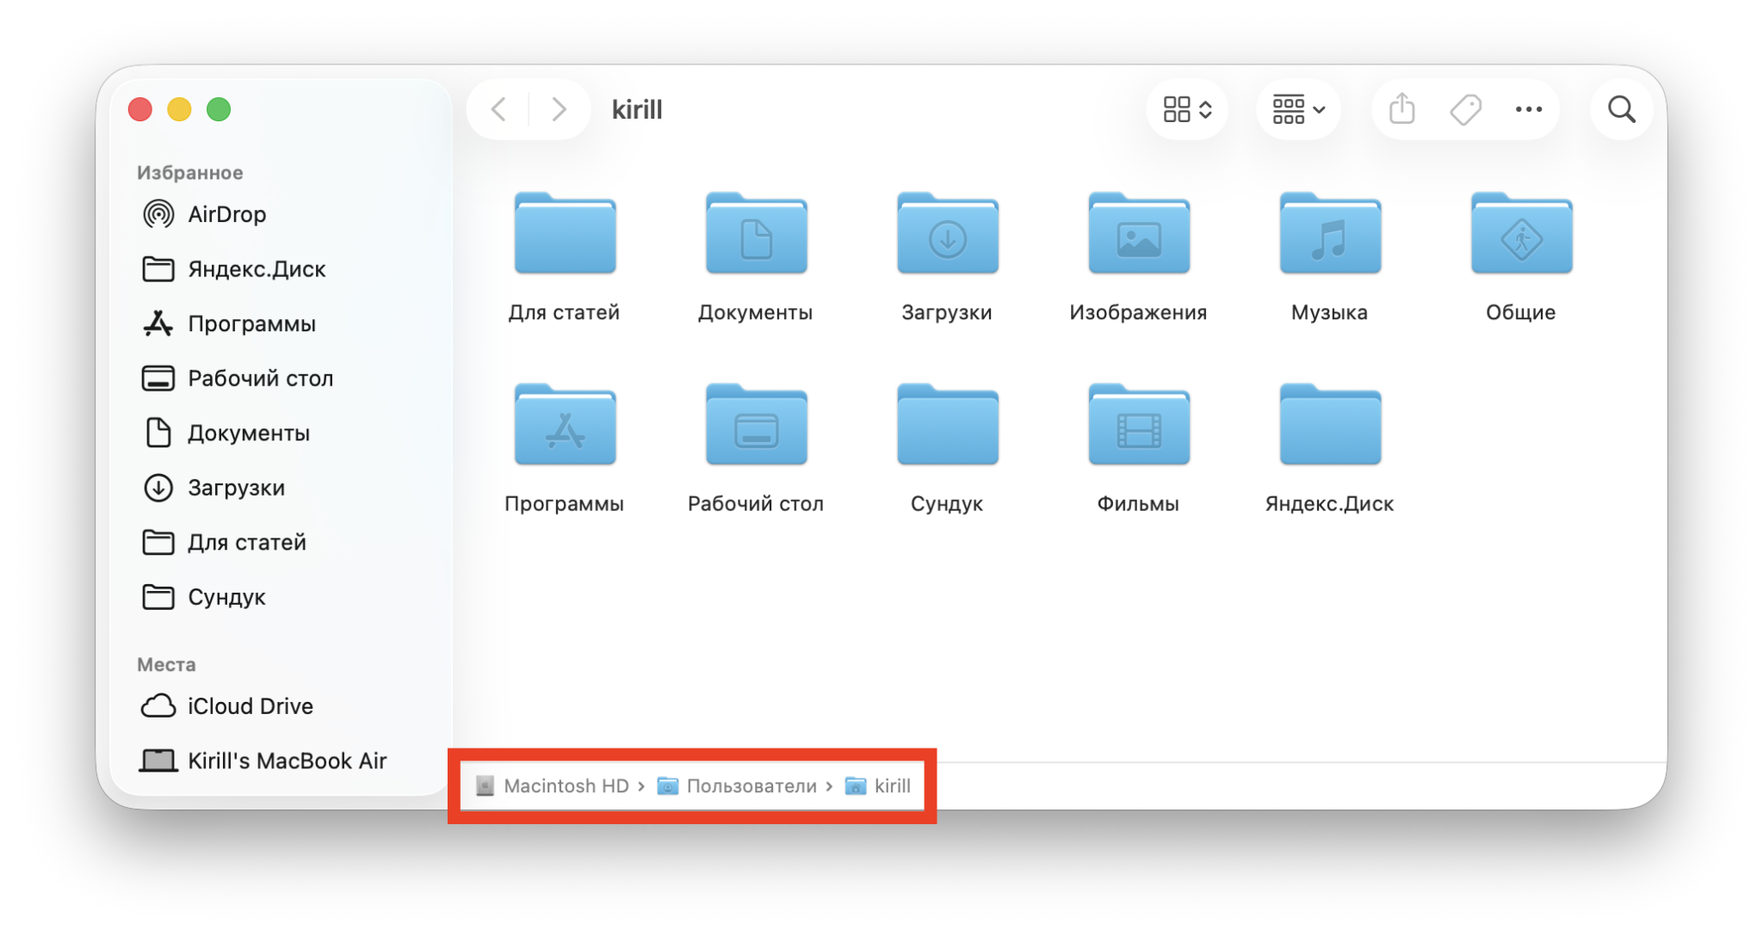The height and width of the screenshot is (936, 1763).
Task: Click the Изображения folder name label
Action: point(1138,312)
